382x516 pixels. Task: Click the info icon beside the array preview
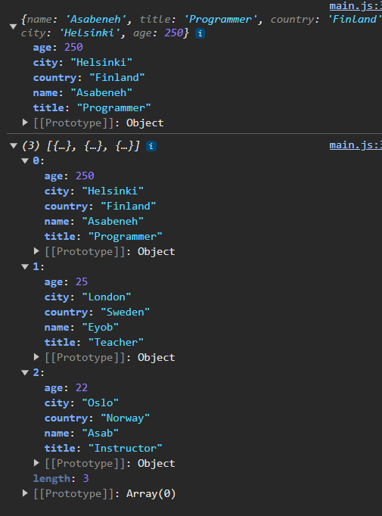pos(151,146)
